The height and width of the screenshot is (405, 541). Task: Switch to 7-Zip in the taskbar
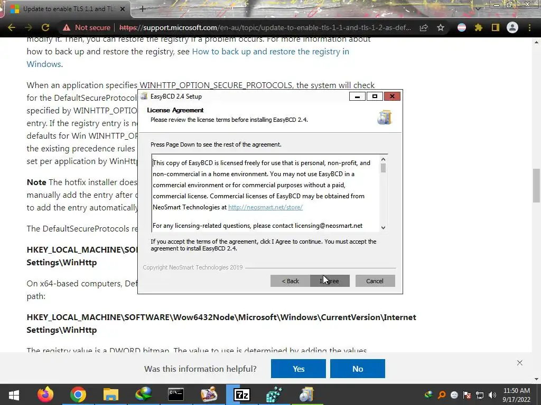241,394
